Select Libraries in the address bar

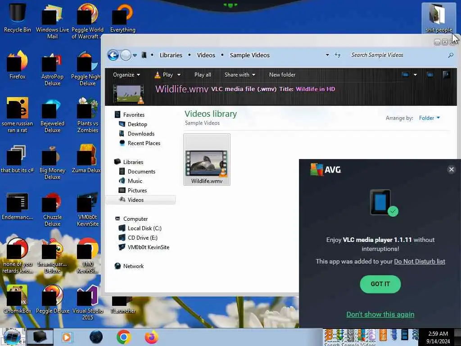171,55
